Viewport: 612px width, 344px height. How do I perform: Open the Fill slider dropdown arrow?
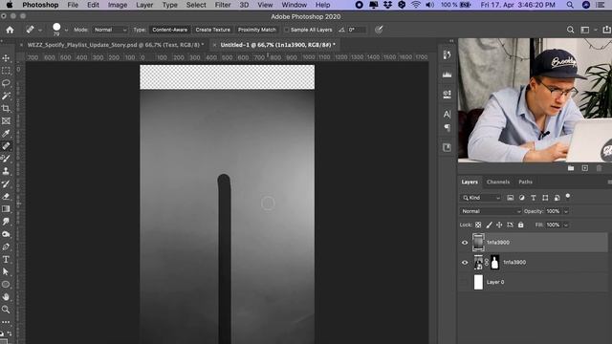[566, 226]
